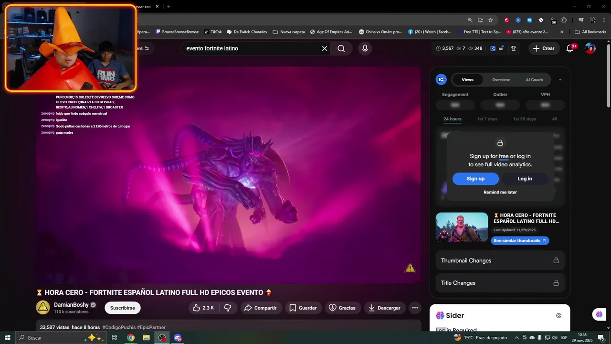The width and height of the screenshot is (611, 344).
Task: Click the YouTube search magnifier button
Action: coord(341,48)
